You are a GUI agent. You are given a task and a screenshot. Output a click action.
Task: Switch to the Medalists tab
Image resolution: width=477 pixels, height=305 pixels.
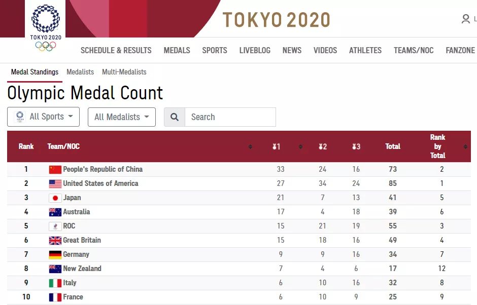80,72
